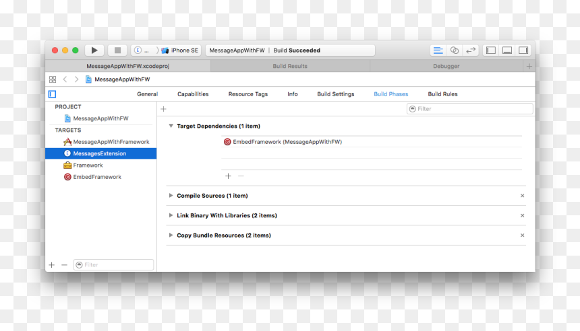This screenshot has height=331, width=580.
Task: Show the Assistant editor
Action: [x=455, y=50]
